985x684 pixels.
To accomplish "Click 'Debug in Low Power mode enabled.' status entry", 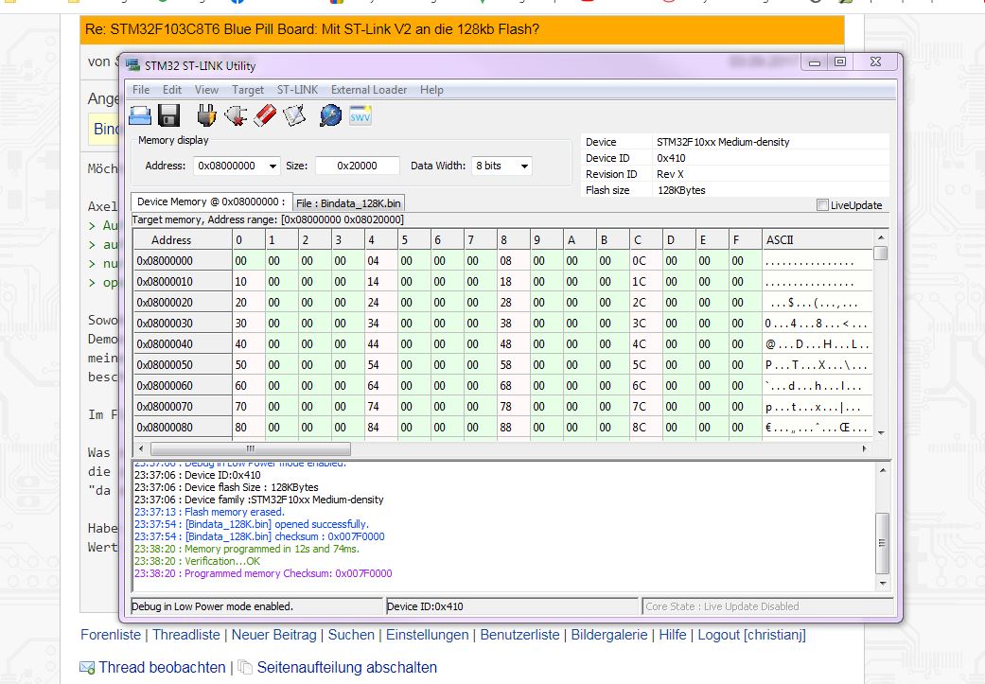I will [x=257, y=606].
